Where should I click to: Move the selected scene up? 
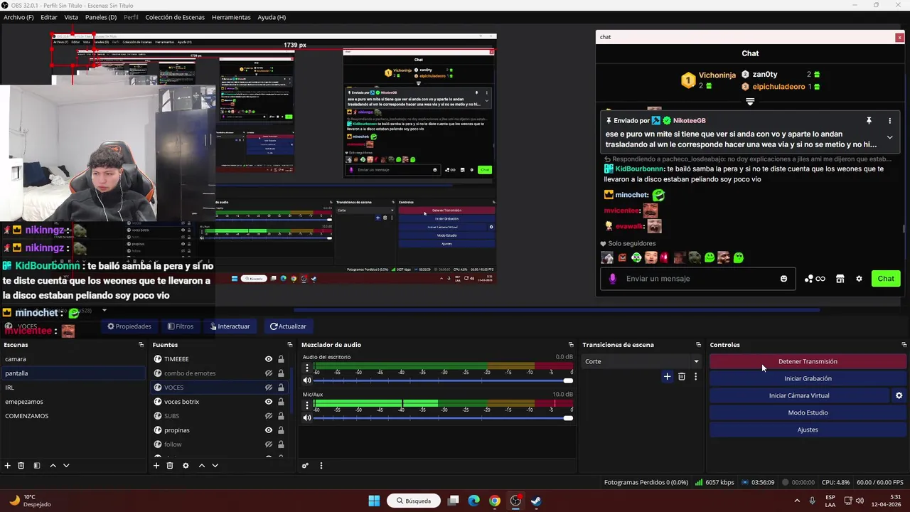tap(53, 466)
